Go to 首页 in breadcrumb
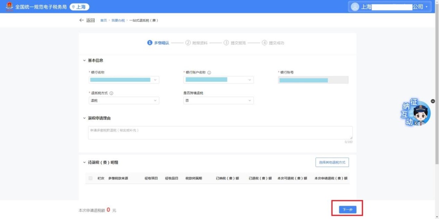Screen dimensions: 439x219 click(104, 20)
